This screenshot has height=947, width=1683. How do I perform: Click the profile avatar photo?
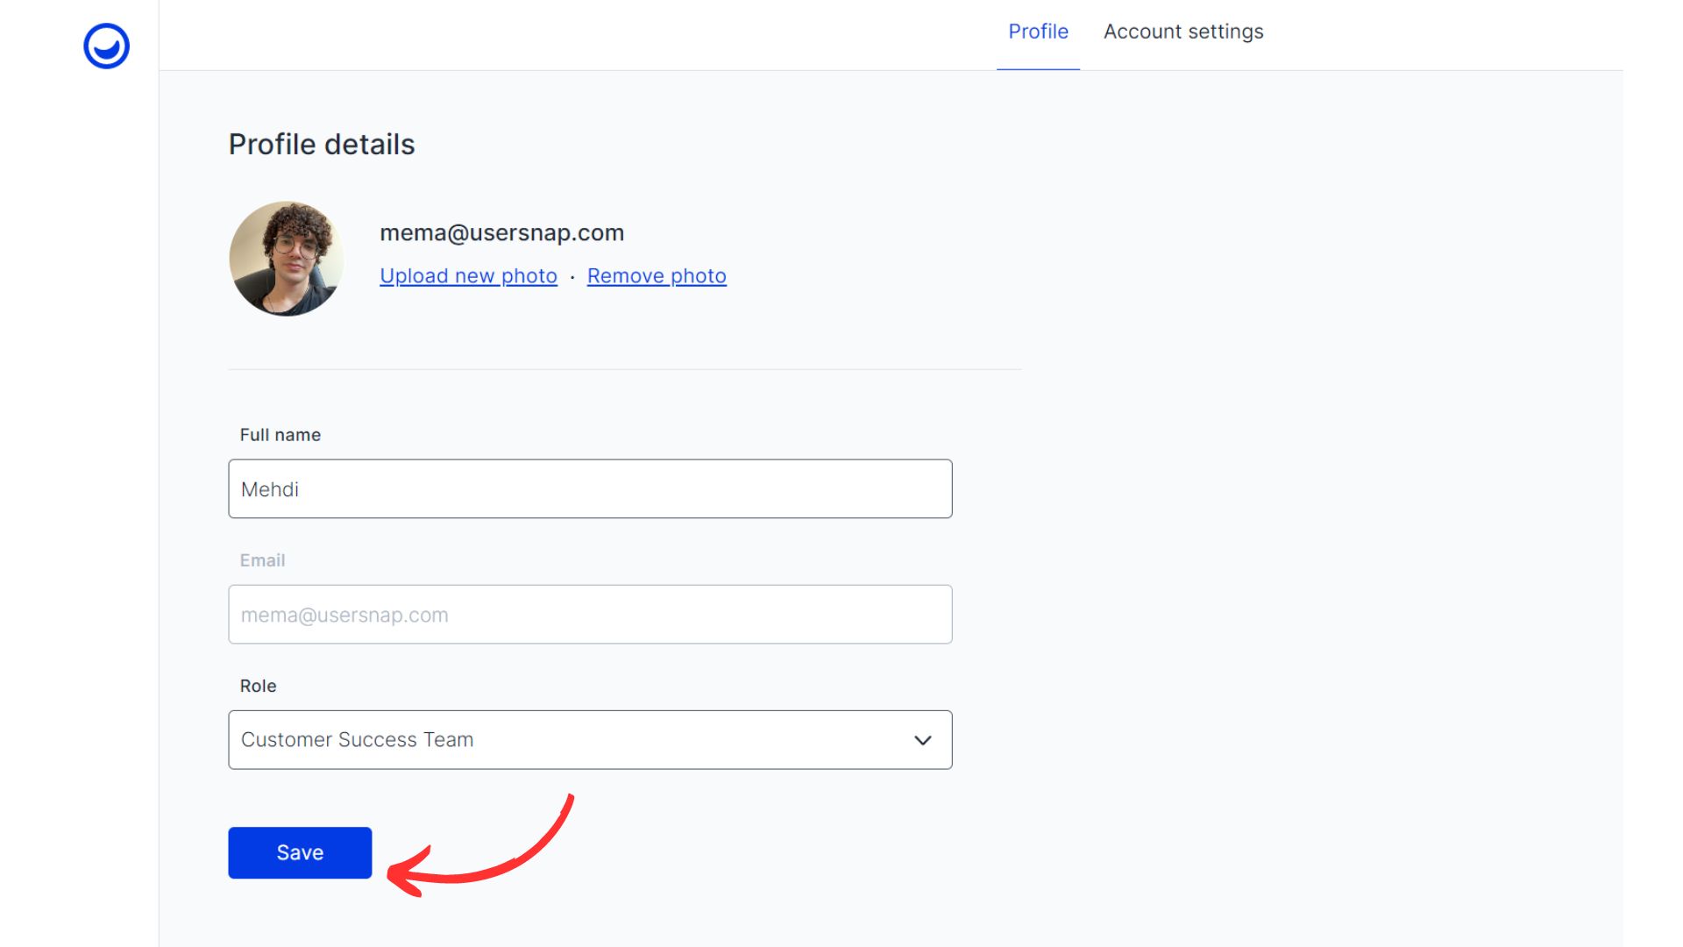click(x=286, y=259)
